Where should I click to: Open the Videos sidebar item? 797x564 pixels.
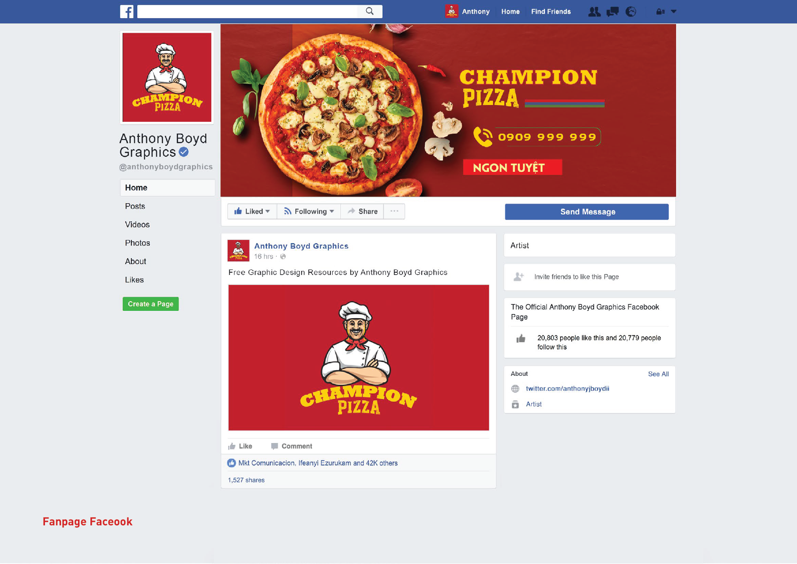coord(137,225)
